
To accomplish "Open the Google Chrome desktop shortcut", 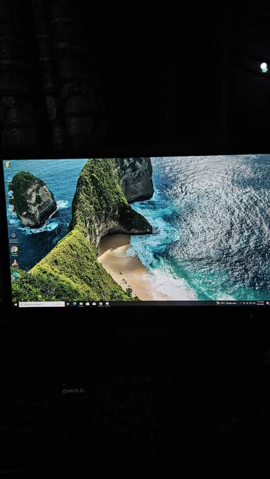I will click(x=14, y=249).
